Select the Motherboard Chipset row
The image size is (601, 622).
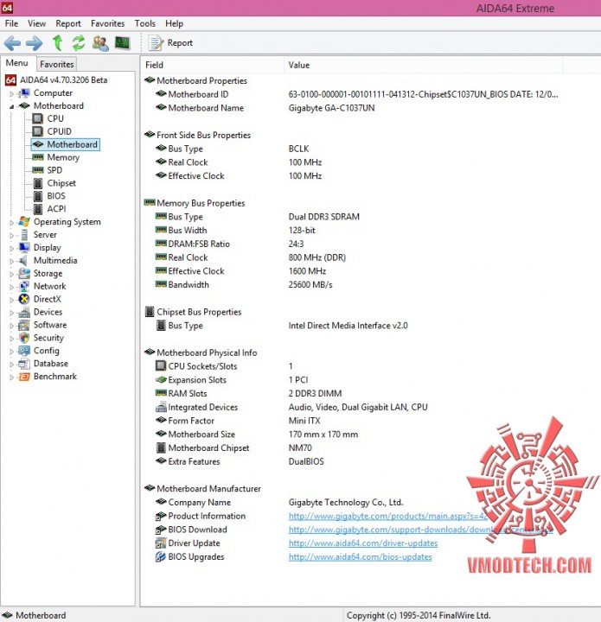tap(233, 447)
